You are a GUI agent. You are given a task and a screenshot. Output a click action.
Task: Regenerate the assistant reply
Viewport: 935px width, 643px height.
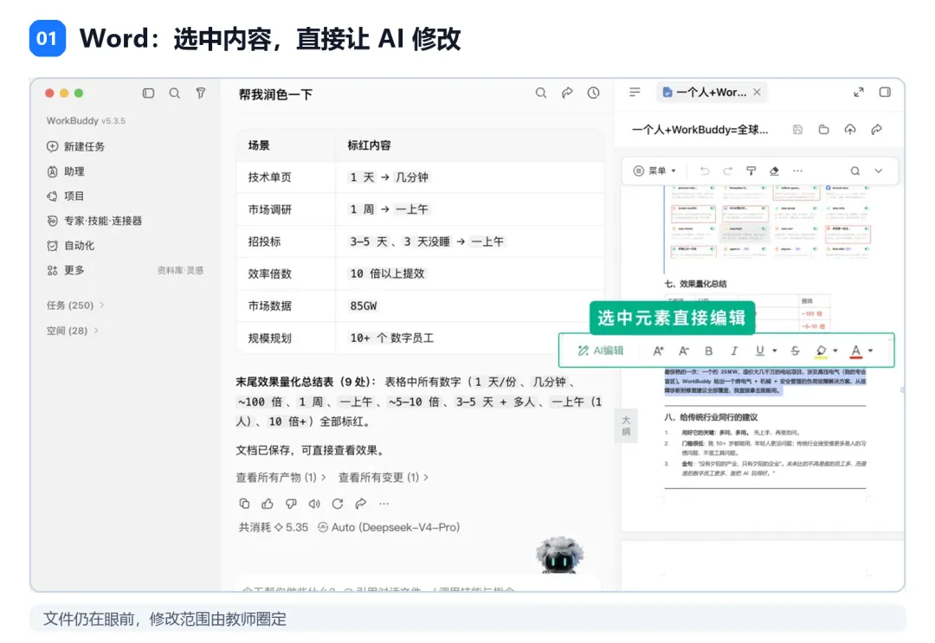[338, 504]
